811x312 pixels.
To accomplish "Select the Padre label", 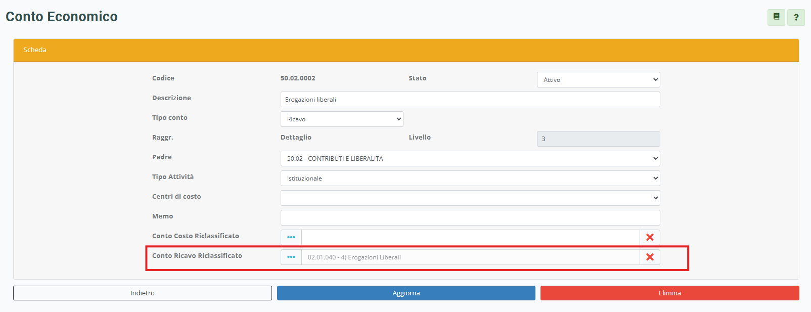I will (162, 157).
